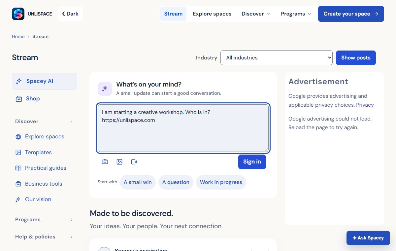This screenshot has height=251, width=396.
Task: Select the Stream tab in top navigation
Action: tap(173, 14)
